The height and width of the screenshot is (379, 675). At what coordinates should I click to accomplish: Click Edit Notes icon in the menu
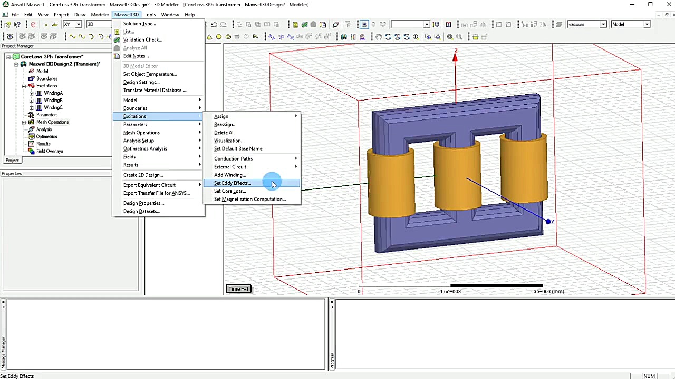click(x=117, y=56)
